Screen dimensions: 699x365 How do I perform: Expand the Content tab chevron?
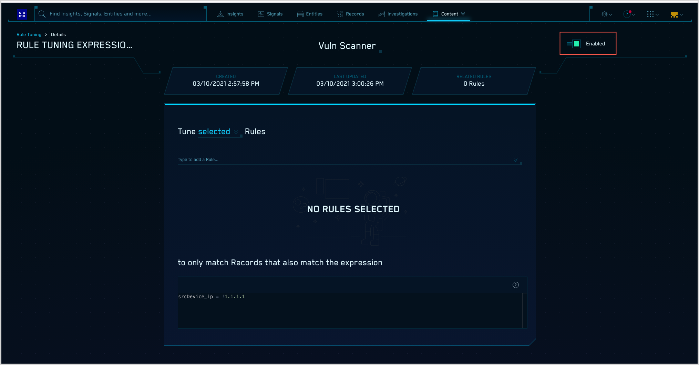pyautogui.click(x=463, y=14)
